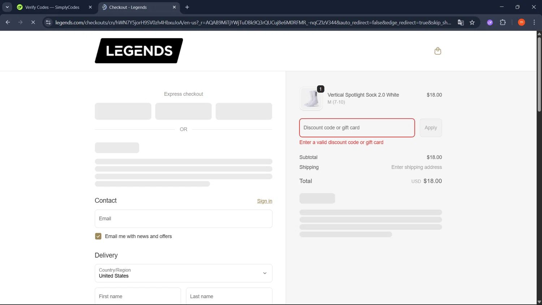The image size is (542, 305).
Task: Stop loading the page
Action: [33, 22]
